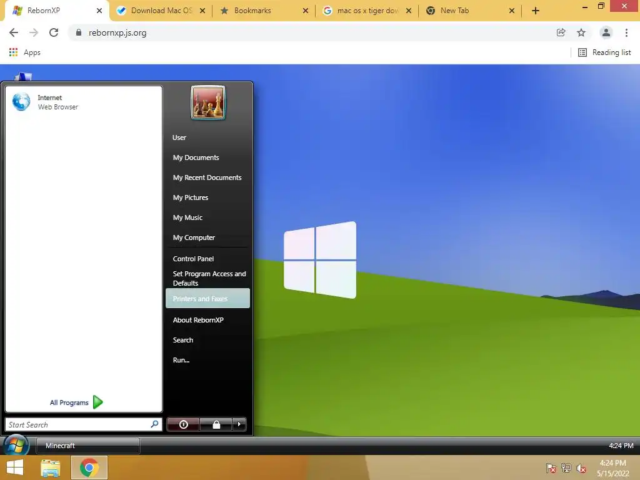Viewport: 640px width, 480px height.
Task: Open the Windows 8 Start button
Action: (15, 467)
